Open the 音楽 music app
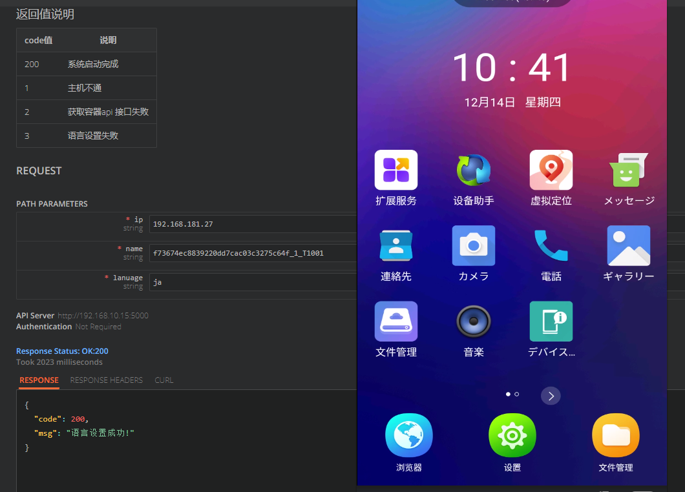The width and height of the screenshot is (685, 492). coord(473,321)
